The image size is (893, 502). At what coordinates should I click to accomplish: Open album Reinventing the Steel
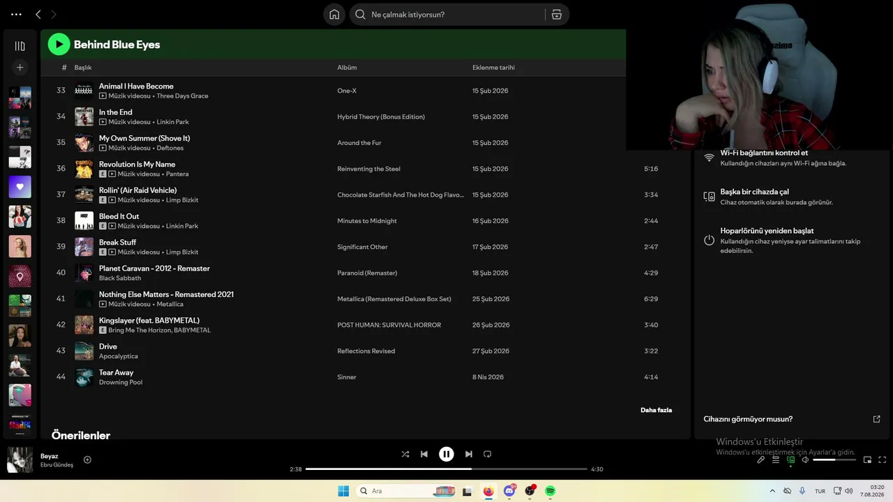tap(368, 169)
